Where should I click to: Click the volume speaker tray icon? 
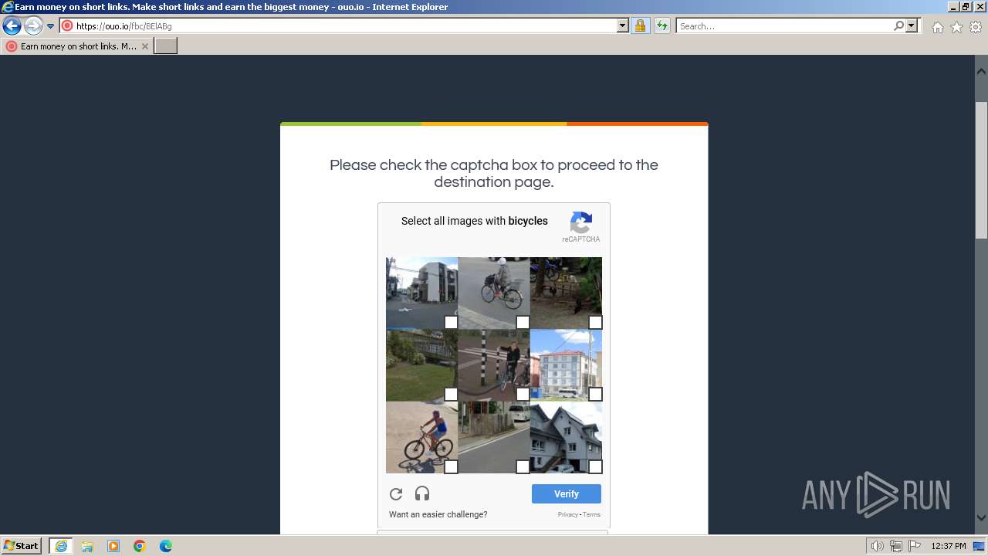(x=878, y=546)
